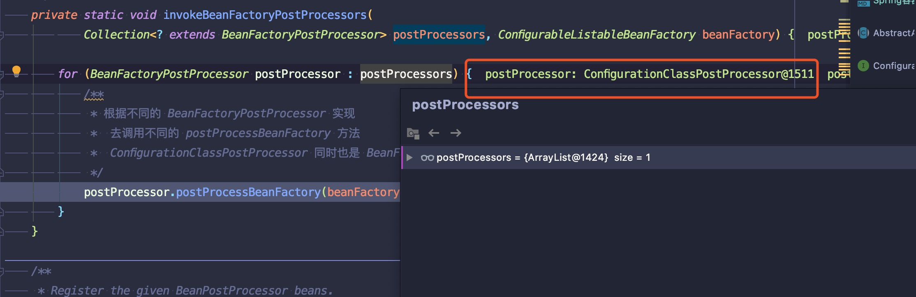Click the postProcessors popup title
The height and width of the screenshot is (297, 916).
click(465, 105)
